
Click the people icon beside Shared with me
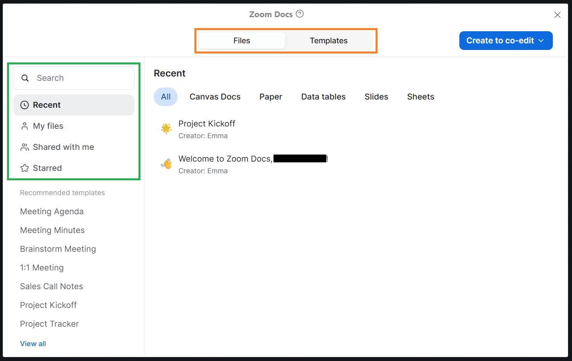(25, 147)
